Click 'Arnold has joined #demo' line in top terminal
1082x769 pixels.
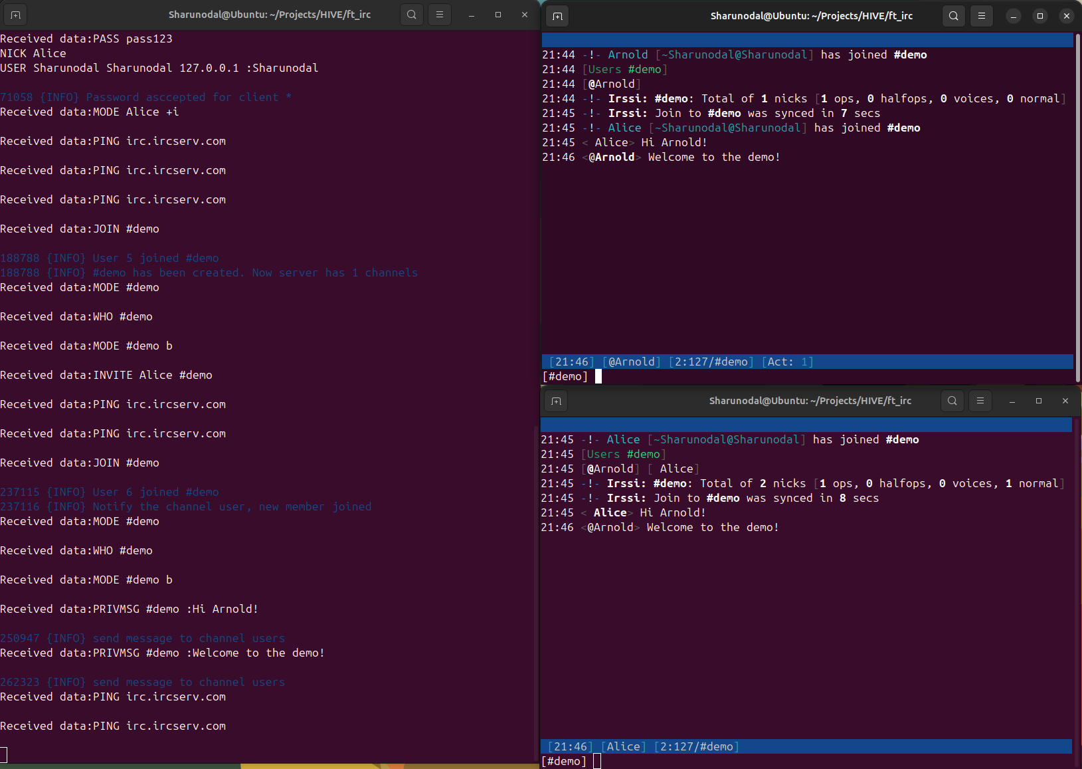pos(735,55)
